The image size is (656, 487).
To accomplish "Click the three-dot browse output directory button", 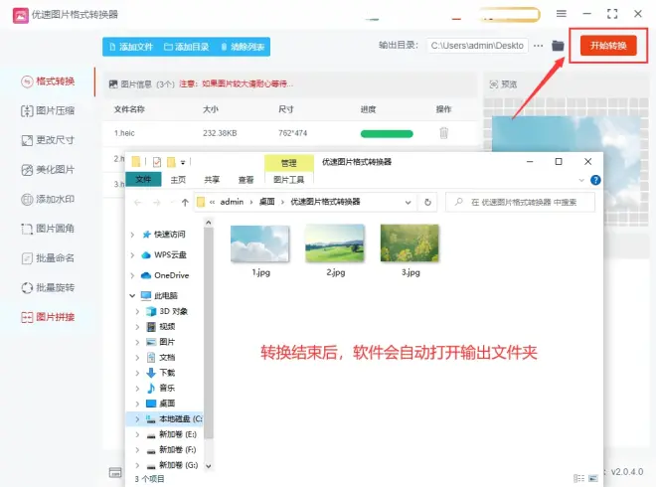I will click(x=539, y=45).
